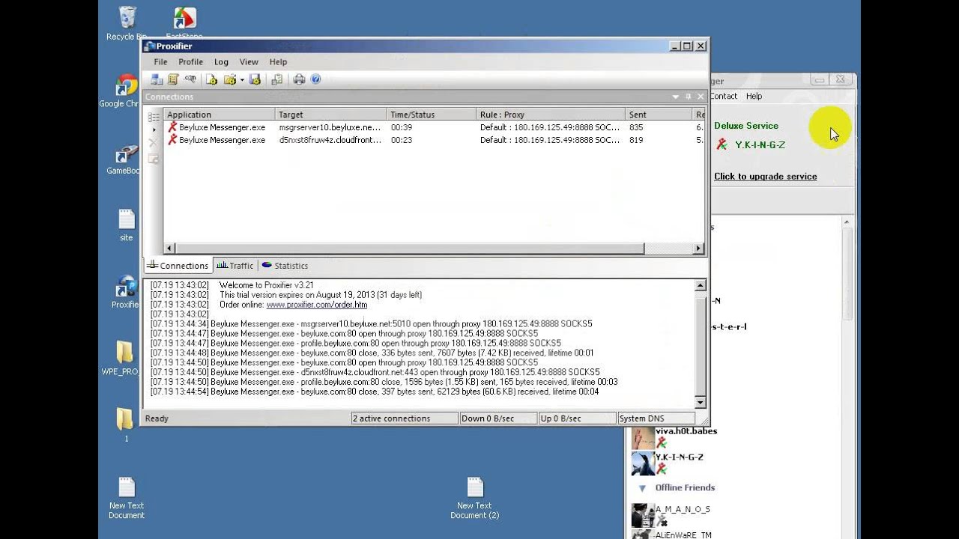Select the 'site' file on desktop
The width and height of the screenshot is (959, 539).
tap(126, 225)
